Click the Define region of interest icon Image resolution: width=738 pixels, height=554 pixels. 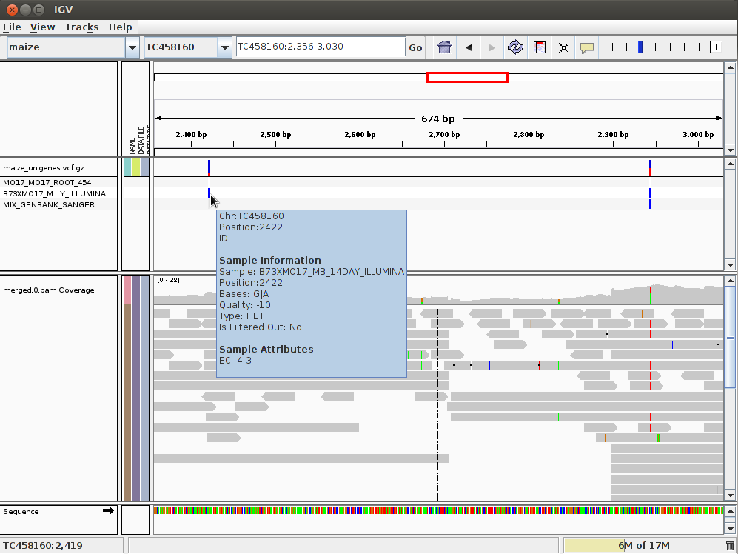[540, 47]
